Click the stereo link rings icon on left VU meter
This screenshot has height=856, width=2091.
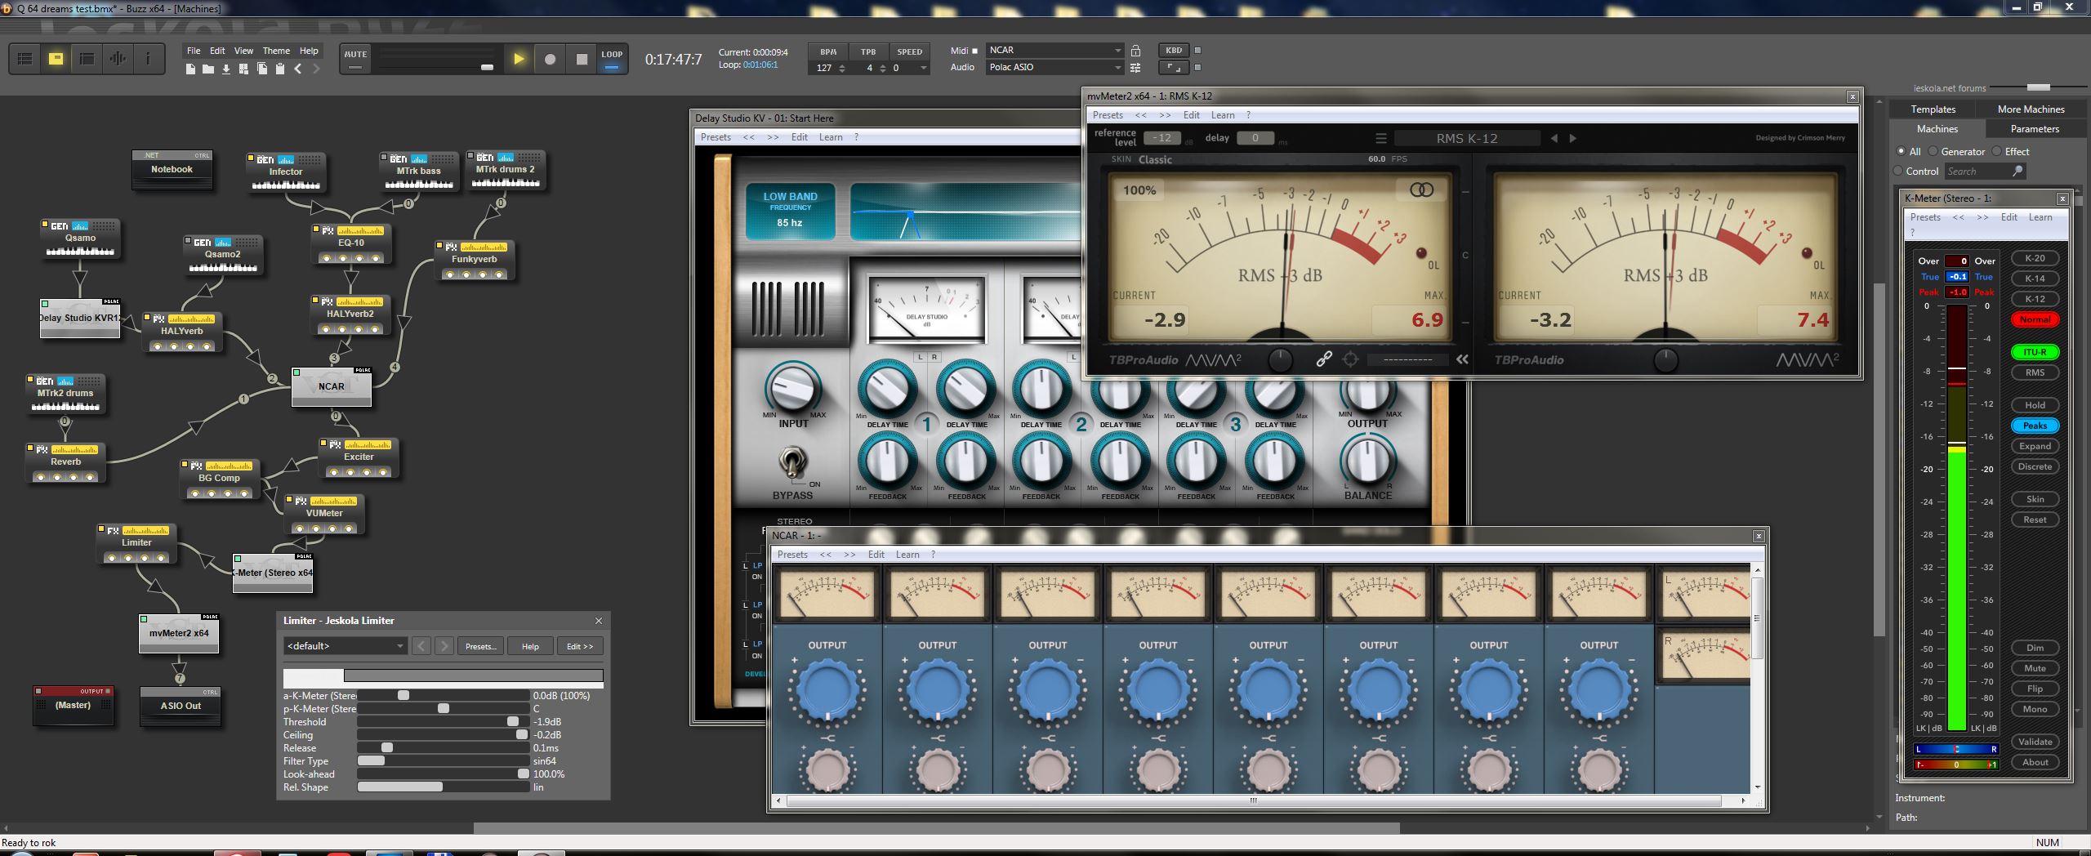(1421, 189)
